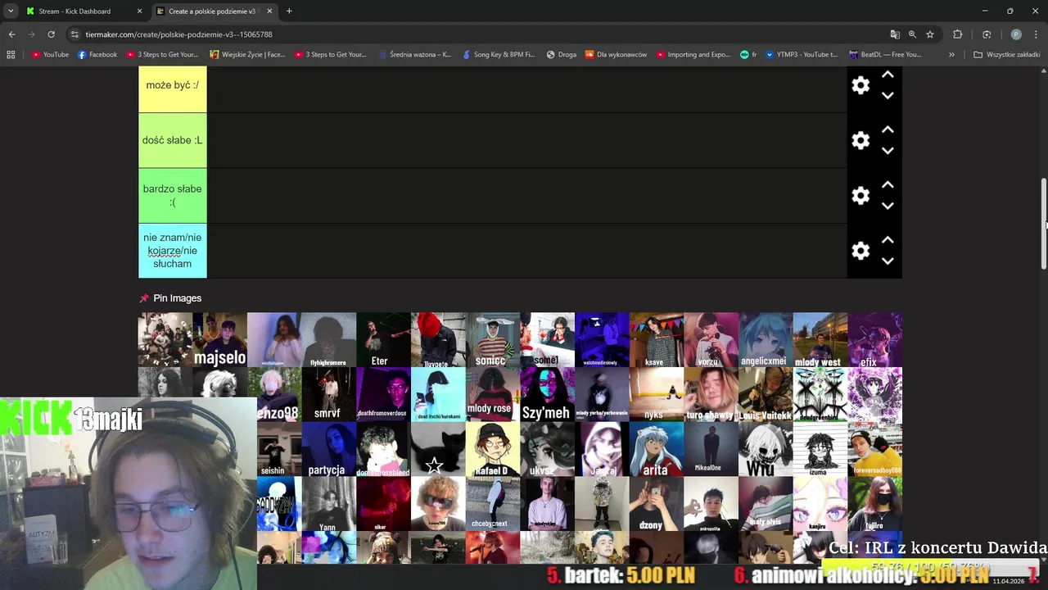Select the 'Louis Vuitekk' artist image
Image resolution: width=1048 pixels, height=590 pixels.
(x=766, y=394)
